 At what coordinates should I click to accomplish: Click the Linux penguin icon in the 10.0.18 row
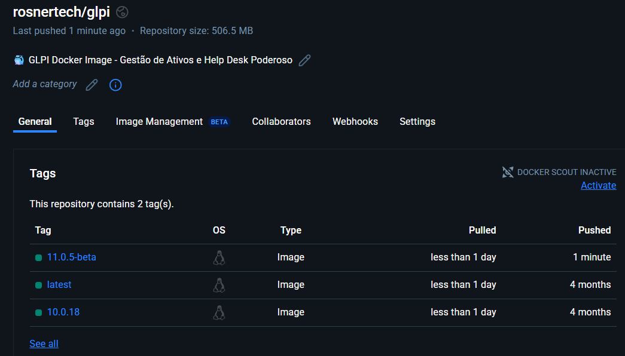tap(219, 312)
